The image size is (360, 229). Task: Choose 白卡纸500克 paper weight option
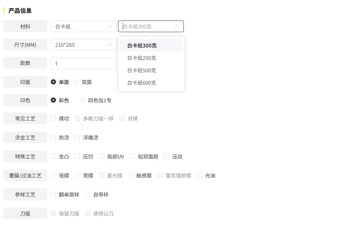pos(141,70)
